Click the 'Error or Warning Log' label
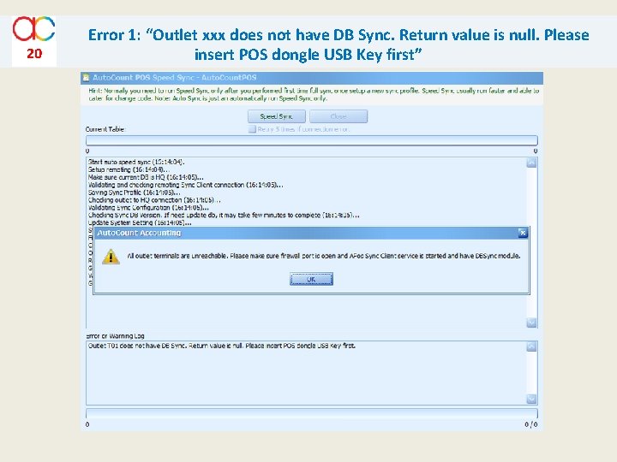 click(115, 336)
